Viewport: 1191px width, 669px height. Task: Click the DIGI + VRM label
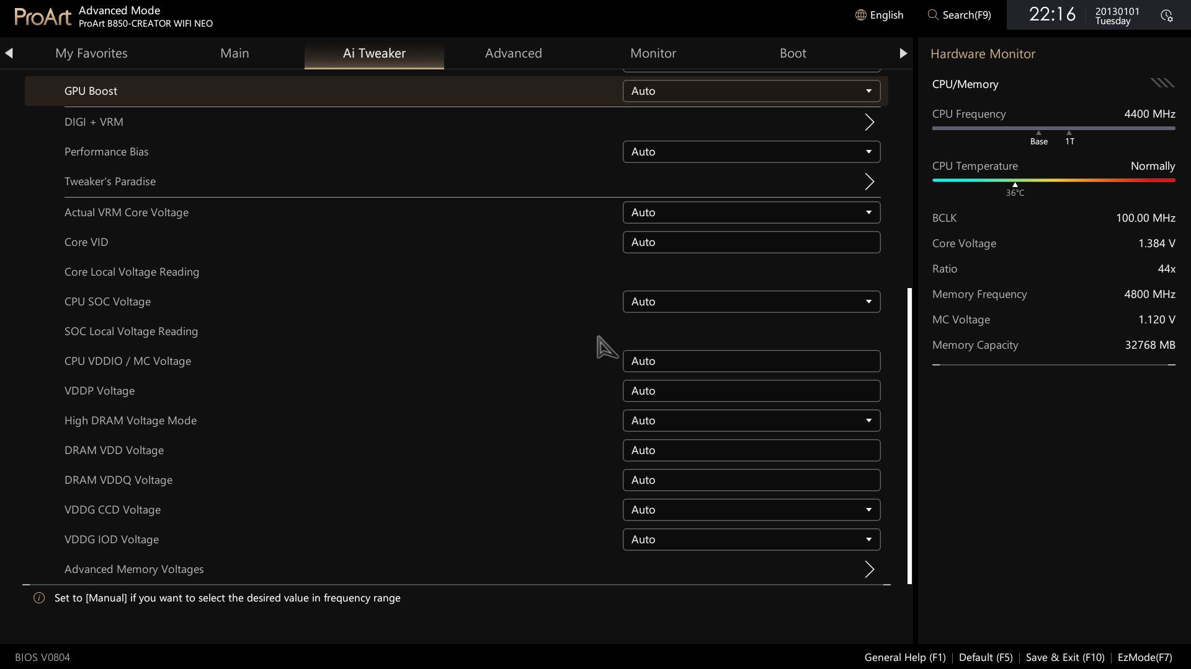pos(94,122)
